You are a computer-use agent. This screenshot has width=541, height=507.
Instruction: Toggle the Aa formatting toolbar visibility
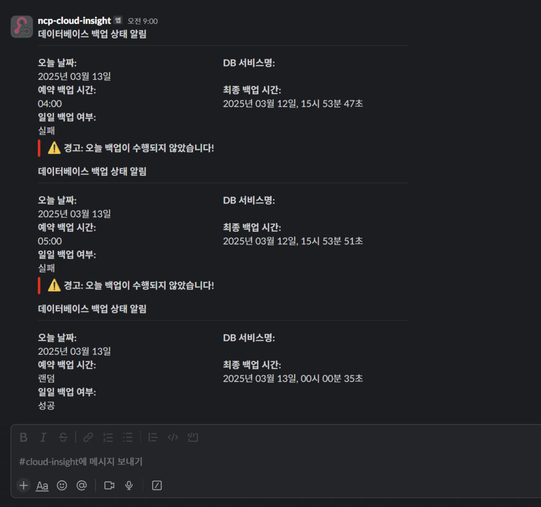point(42,485)
